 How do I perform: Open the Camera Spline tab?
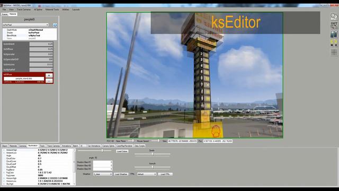108,146
